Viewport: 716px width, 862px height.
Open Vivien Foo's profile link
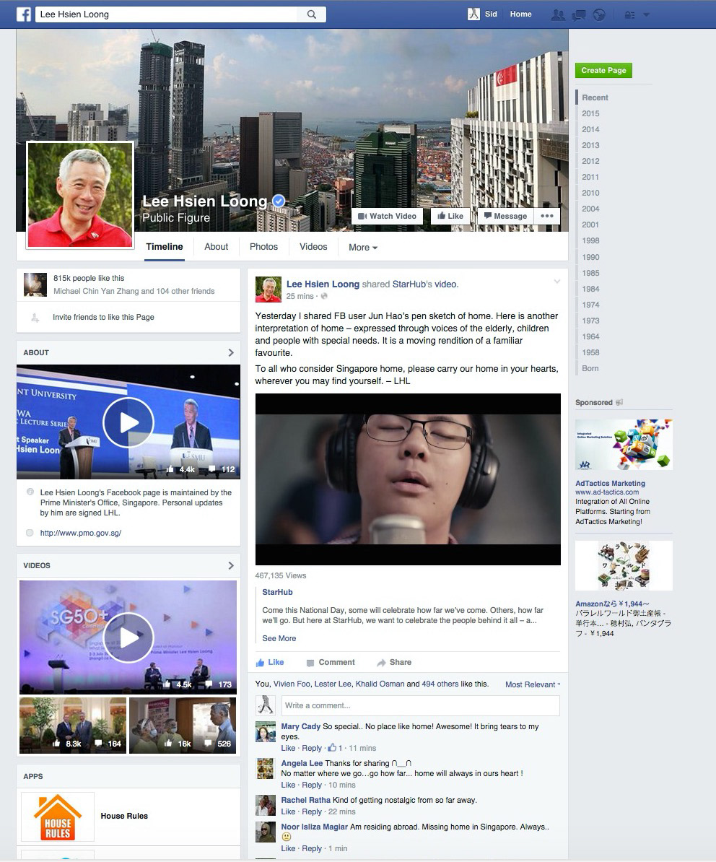tap(292, 684)
